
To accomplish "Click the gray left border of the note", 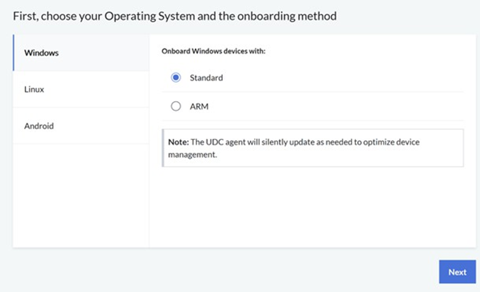I will click(163, 148).
